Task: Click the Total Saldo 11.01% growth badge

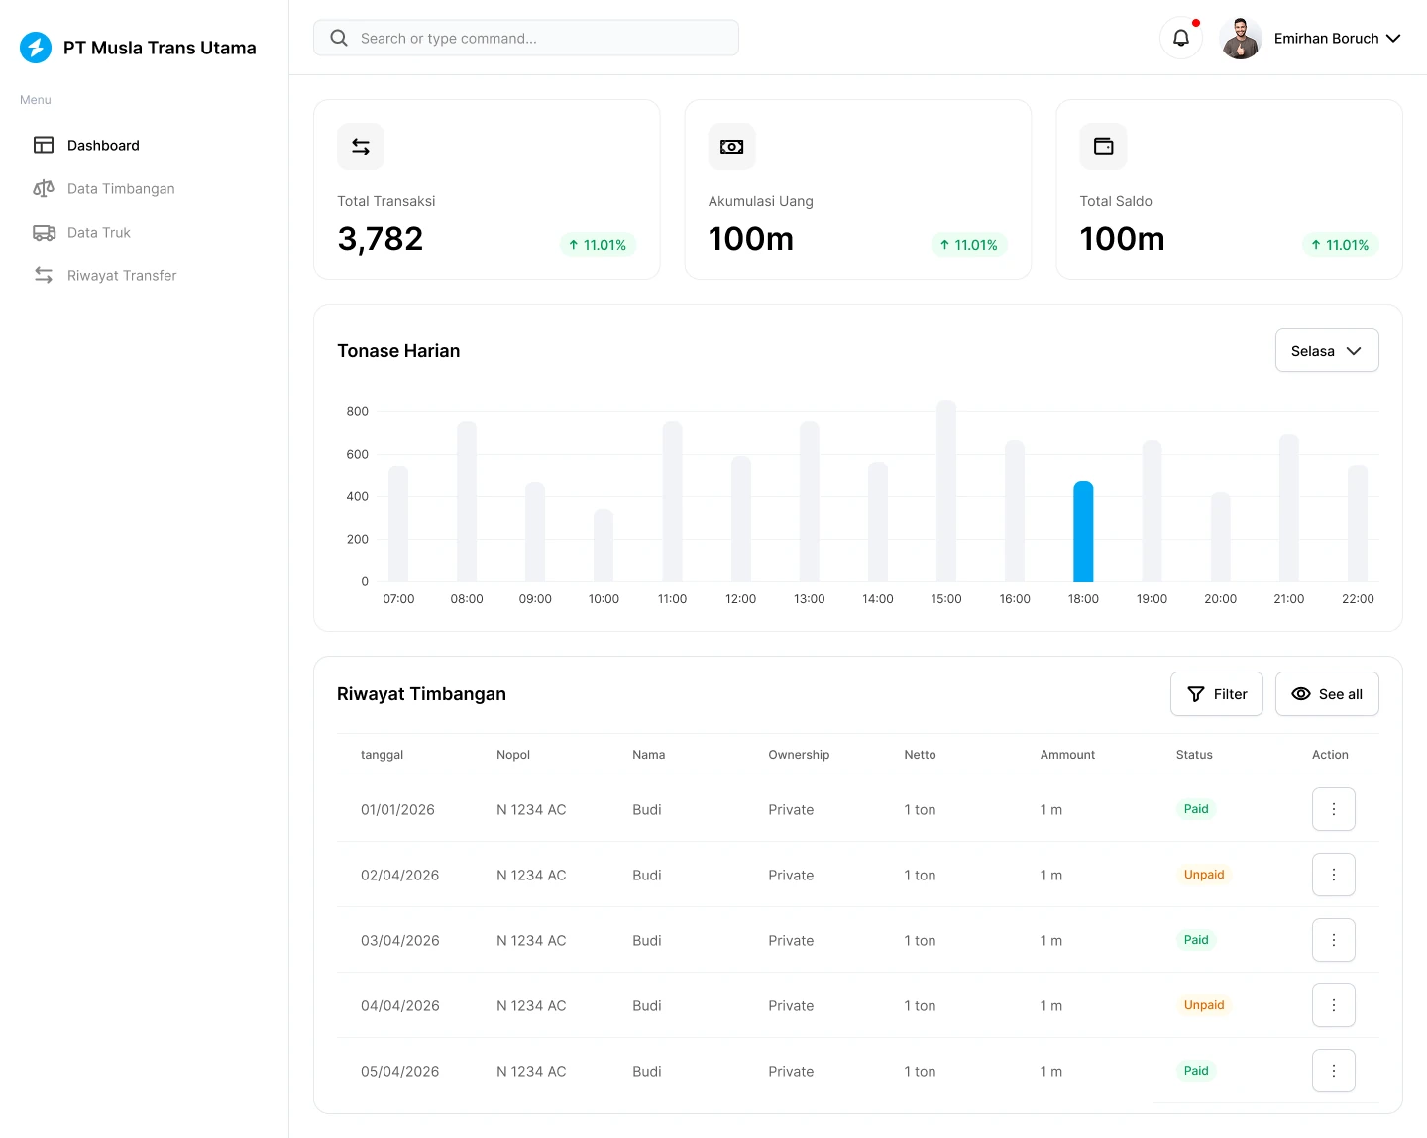Action: [x=1341, y=245]
